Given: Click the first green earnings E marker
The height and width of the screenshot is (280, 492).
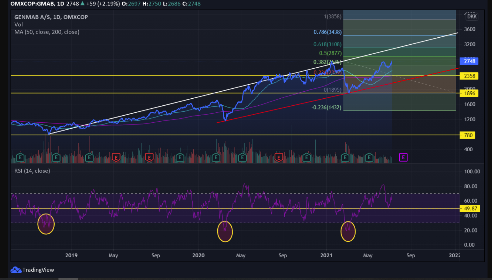Looking at the screenshot, I should point(20,157).
